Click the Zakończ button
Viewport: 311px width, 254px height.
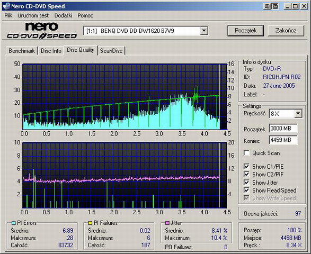tap(286, 31)
